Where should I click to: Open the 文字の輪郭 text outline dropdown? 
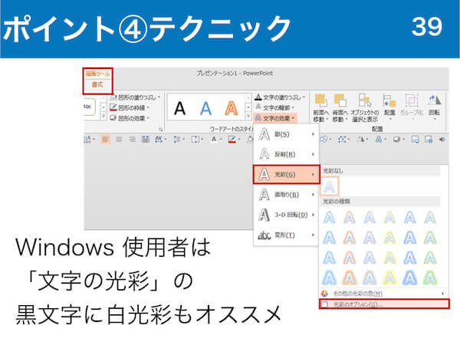tap(274, 107)
